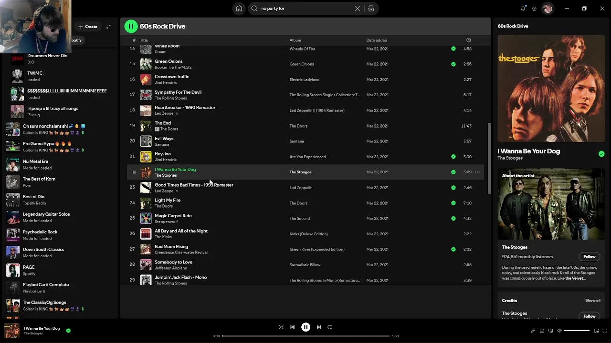Toggle saved checkmark for Green Onions
Screen dimensions: 611x343
(x=453, y=64)
